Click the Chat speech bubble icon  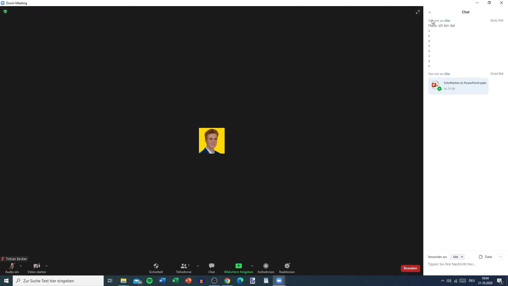click(x=211, y=266)
